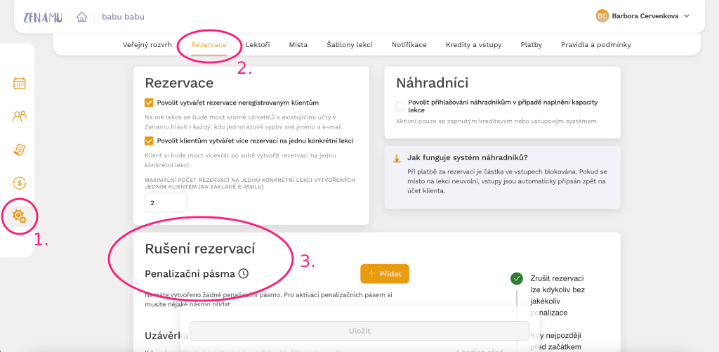Toggle reservations for unregistered clients checkbox
The height and width of the screenshot is (352, 719).
149,103
